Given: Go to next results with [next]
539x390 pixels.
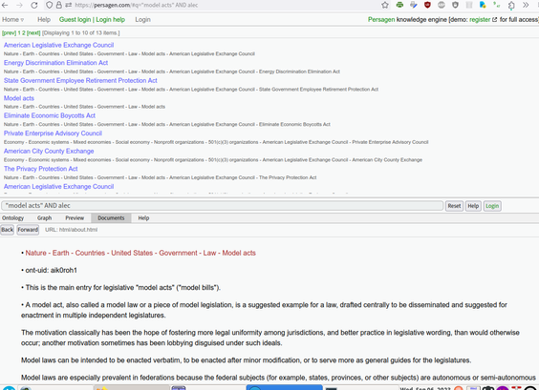Looking at the screenshot, I should tap(33, 33).
